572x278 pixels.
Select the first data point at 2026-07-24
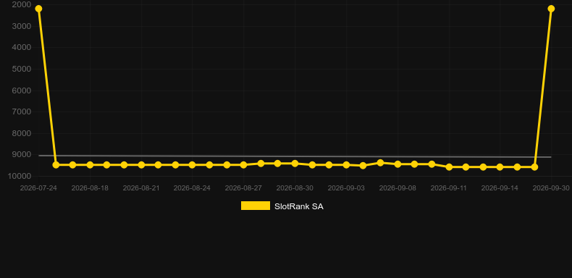pos(38,9)
